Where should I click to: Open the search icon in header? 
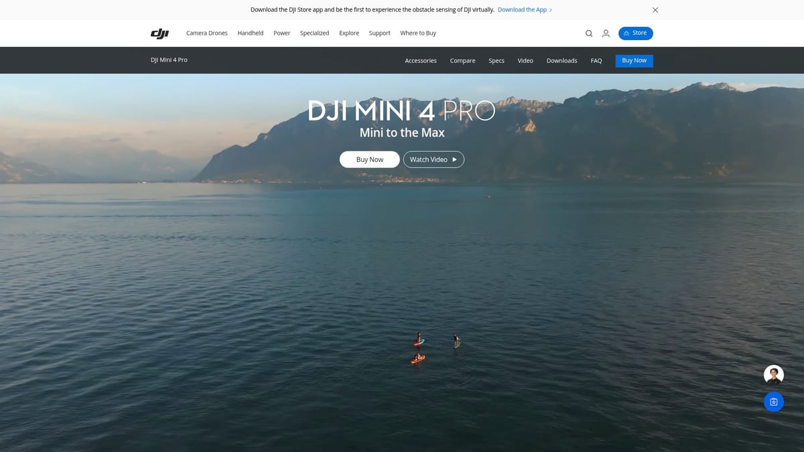click(x=588, y=33)
